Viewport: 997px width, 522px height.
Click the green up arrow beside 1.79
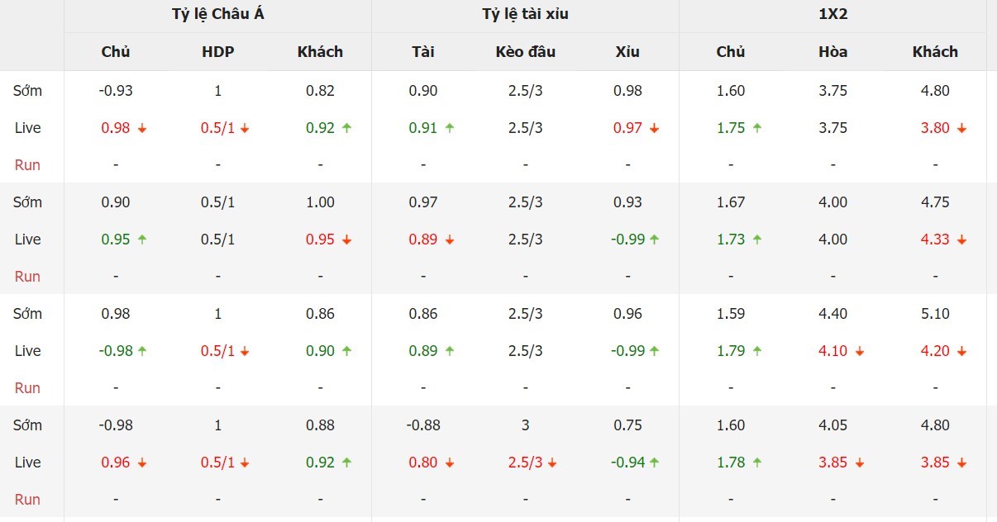click(757, 351)
